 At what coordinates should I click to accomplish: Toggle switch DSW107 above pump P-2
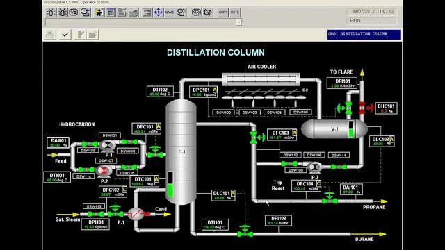coord(106,160)
